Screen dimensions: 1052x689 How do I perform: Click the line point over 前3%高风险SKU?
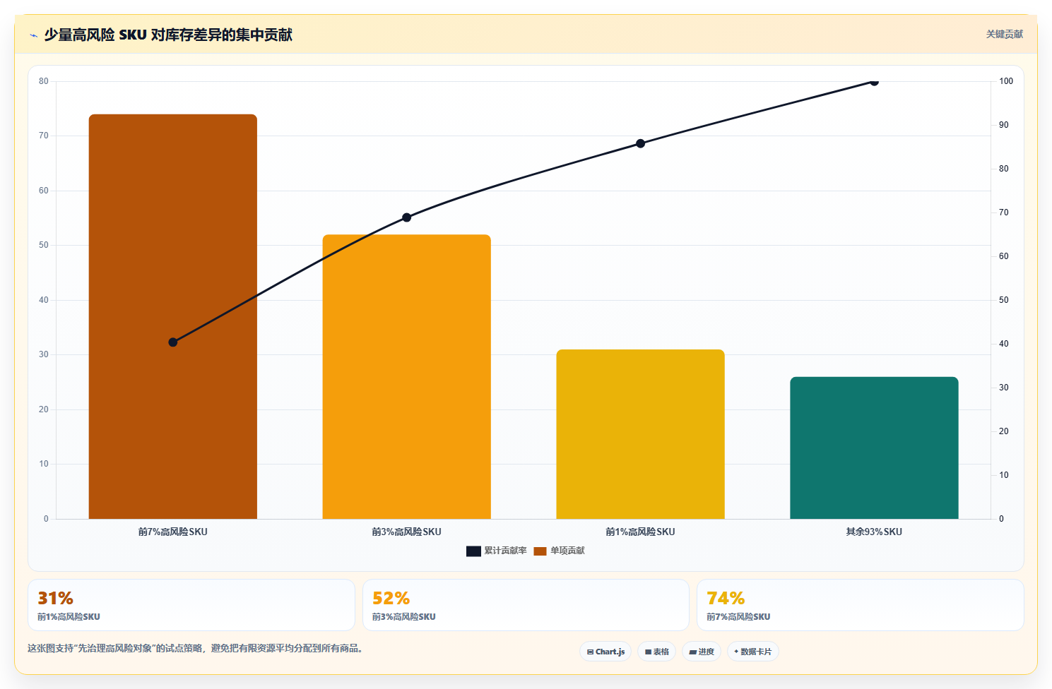[407, 217]
